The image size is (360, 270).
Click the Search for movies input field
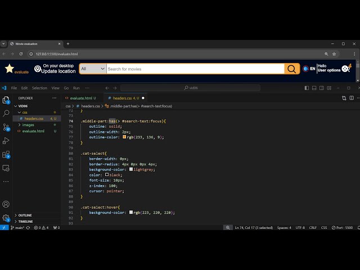pos(195,69)
